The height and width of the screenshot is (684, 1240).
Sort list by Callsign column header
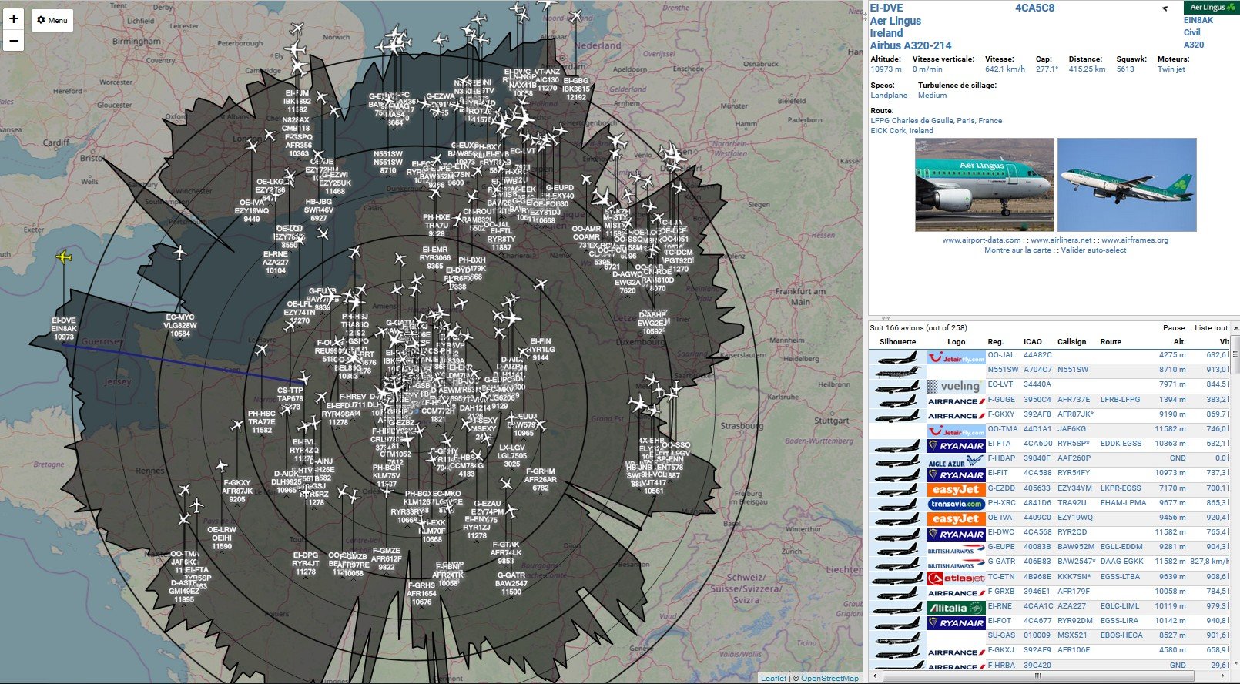1071,342
